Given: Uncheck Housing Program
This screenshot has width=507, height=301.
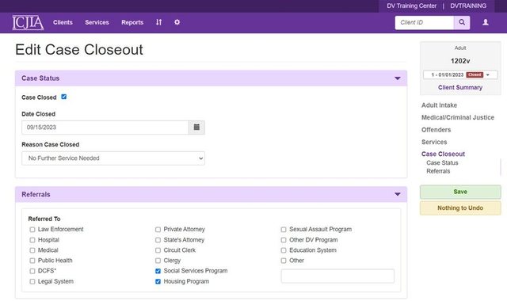Looking at the screenshot, I should click(158, 282).
